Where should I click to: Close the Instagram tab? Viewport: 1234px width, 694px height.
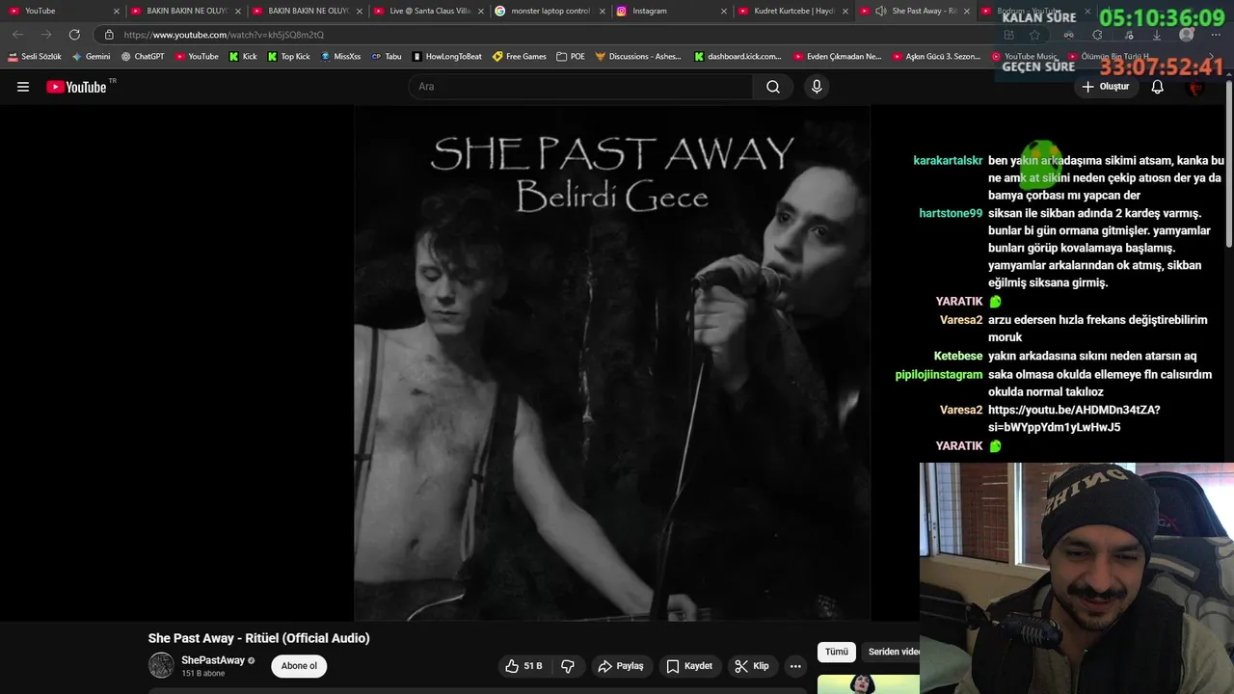coord(723,11)
